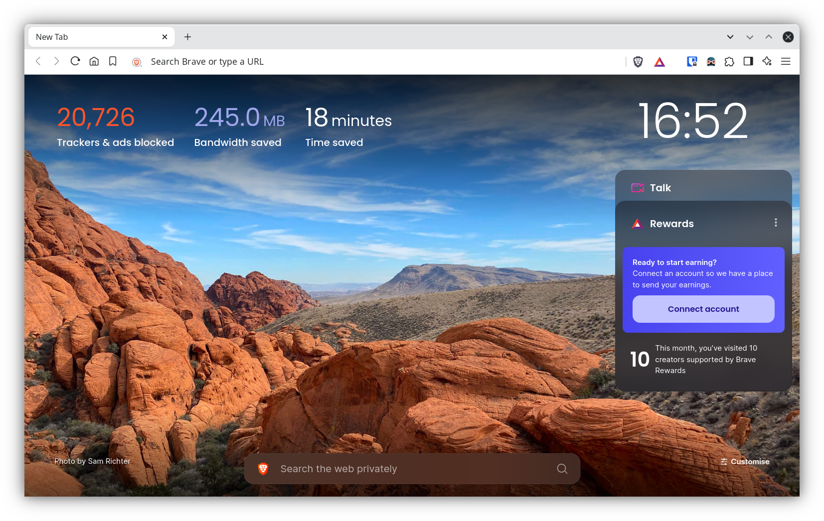Open the Extensions puzzle piece menu
The image size is (824, 521).
[729, 62]
